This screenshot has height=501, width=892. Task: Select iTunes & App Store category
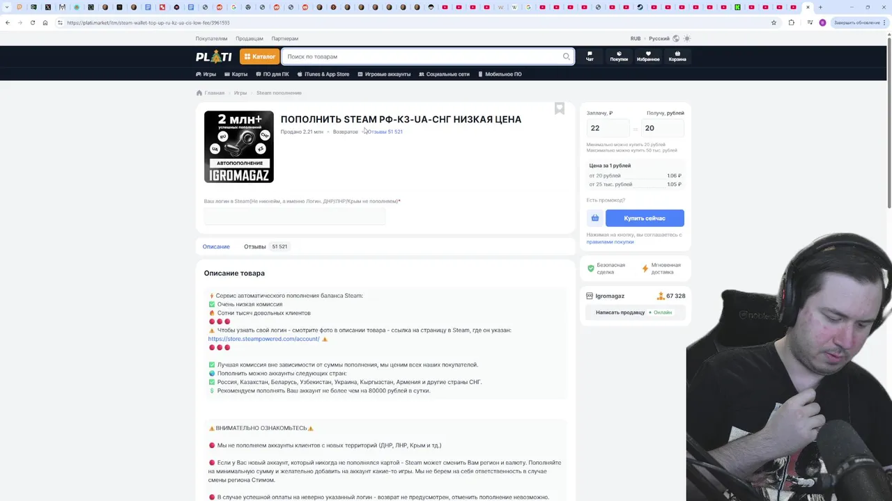tap(323, 74)
